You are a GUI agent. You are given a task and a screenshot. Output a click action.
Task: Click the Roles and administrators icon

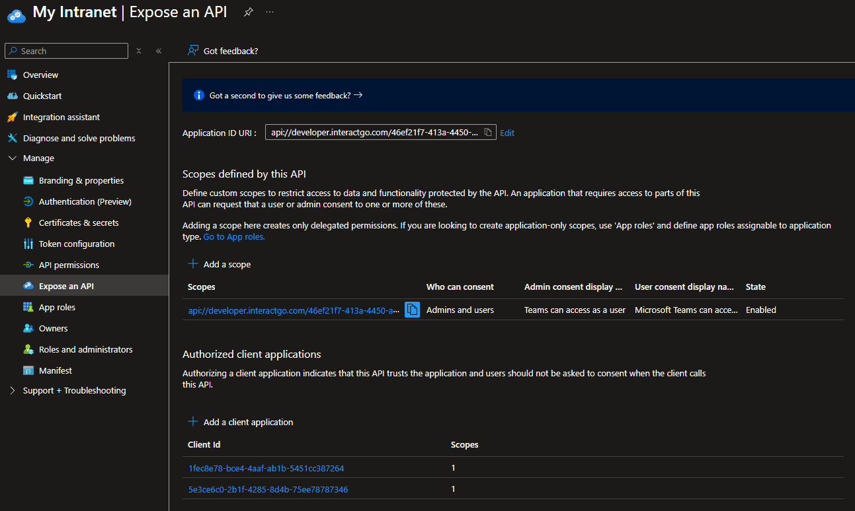(x=28, y=349)
